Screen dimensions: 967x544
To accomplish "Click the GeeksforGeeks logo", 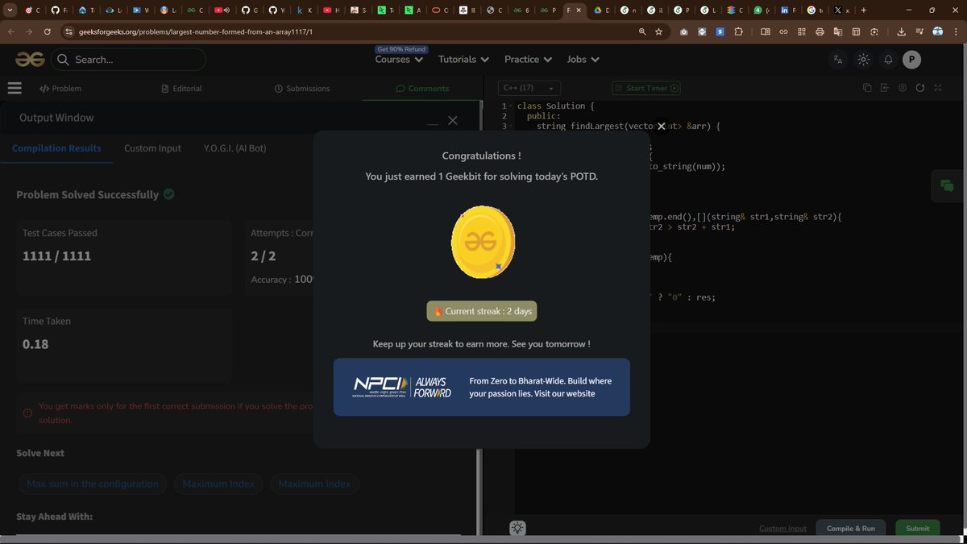I will tap(29, 60).
